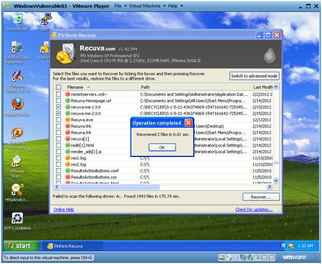The width and height of the screenshot is (322, 264).
Task: Click the VMware network adapter status icon
Action: (x=243, y=257)
